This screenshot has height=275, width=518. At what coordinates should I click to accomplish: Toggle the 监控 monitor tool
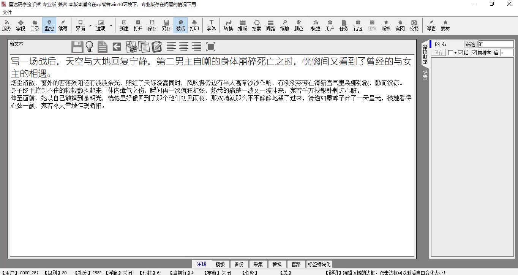(49, 25)
